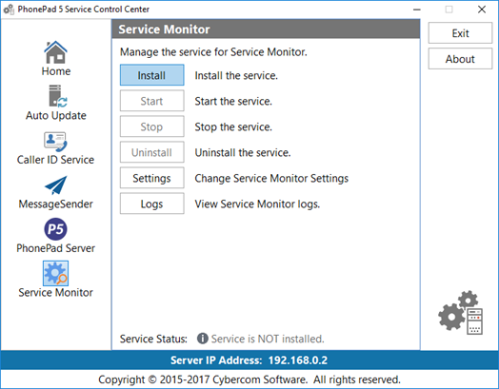
Task: Click the 'PhonePad 5 Service Control Center' title
Action: [x=84, y=10]
